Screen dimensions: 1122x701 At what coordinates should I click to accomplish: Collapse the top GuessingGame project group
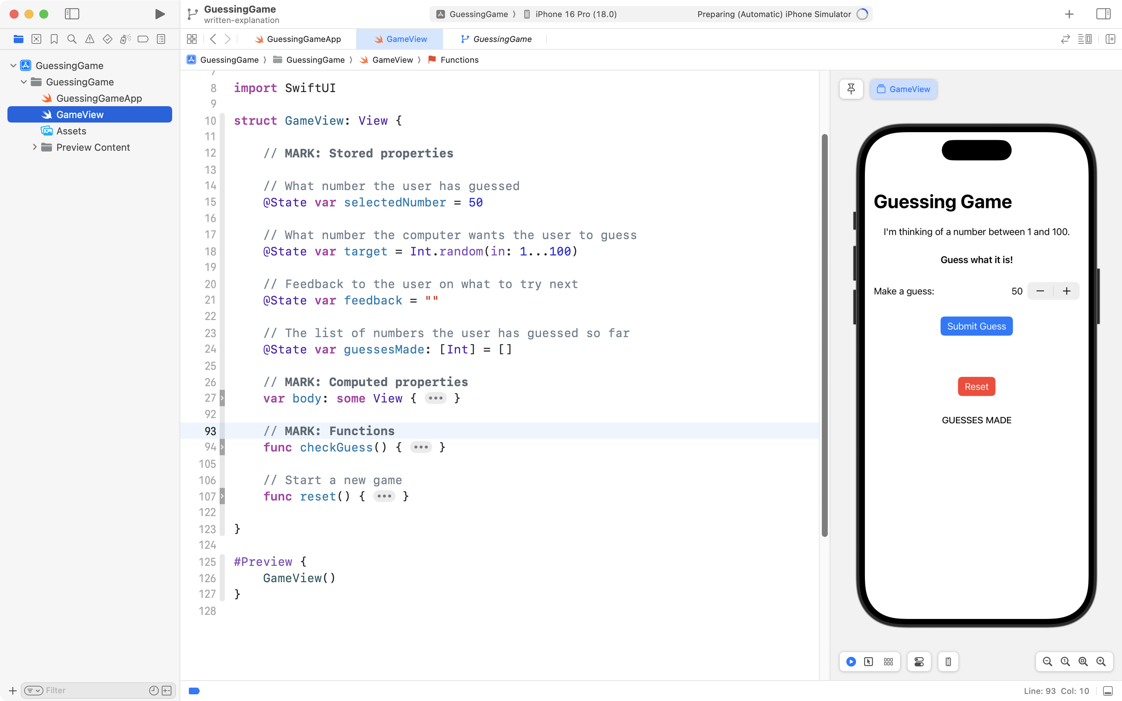(13, 65)
